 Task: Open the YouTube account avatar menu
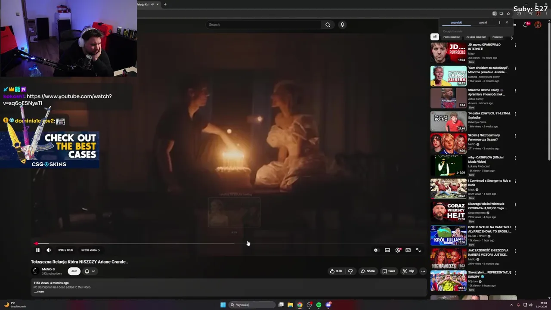coord(538,25)
